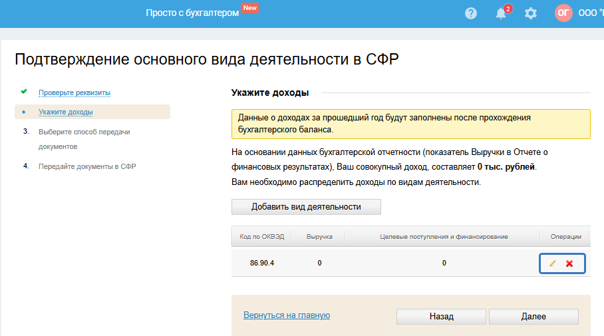Open the help question mark icon

coord(471,13)
